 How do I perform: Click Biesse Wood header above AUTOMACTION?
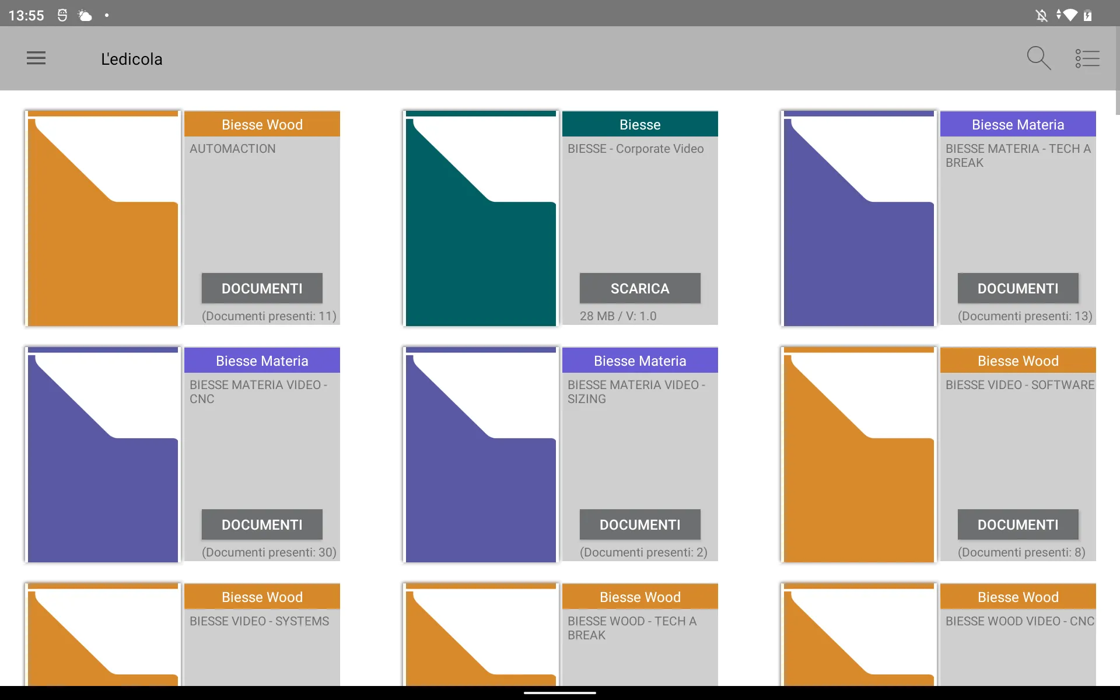[262, 124]
